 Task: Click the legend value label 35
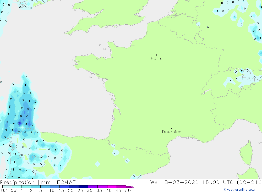pyautogui.click(x=99, y=190)
